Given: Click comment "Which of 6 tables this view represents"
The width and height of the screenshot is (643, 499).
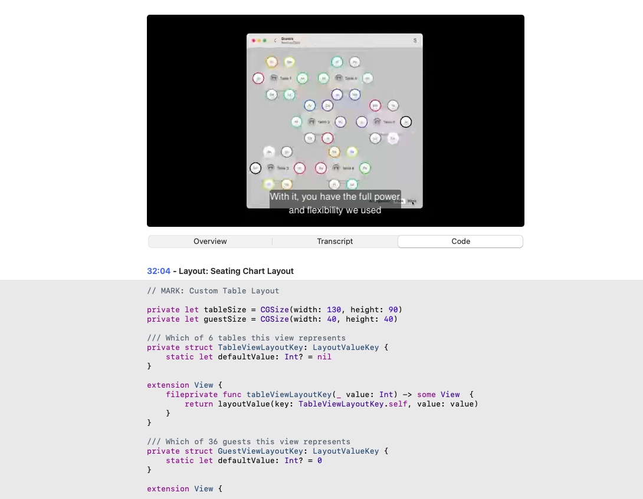Looking at the screenshot, I should (246, 338).
